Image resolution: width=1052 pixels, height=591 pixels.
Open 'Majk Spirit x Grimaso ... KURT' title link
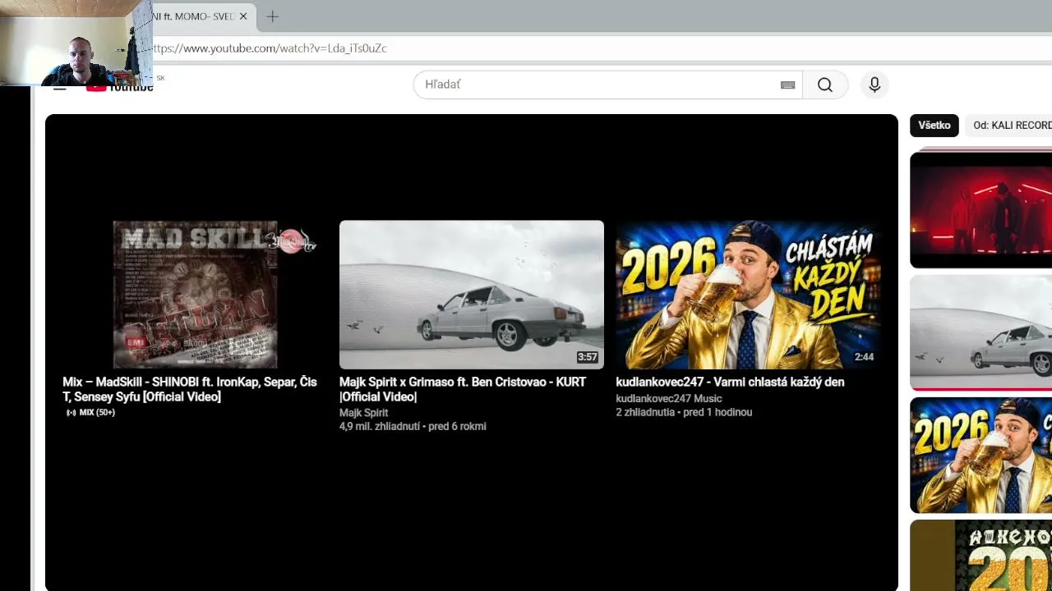[463, 389]
